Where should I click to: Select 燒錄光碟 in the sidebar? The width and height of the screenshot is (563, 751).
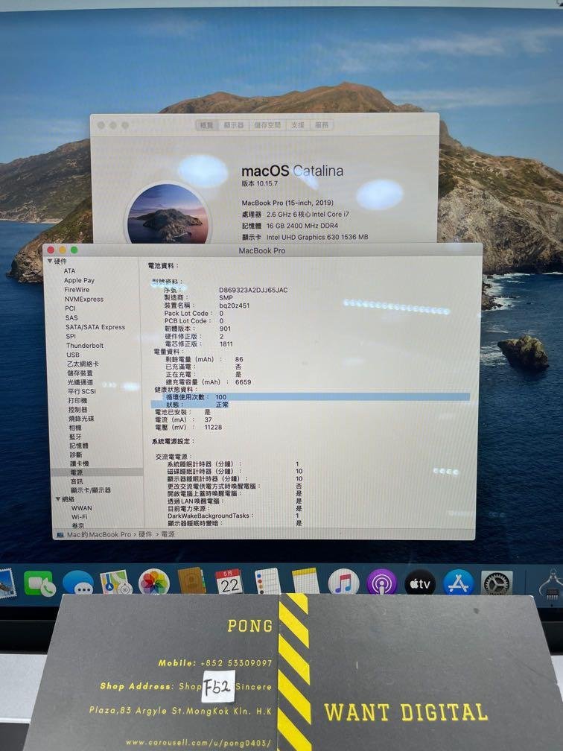point(81,419)
